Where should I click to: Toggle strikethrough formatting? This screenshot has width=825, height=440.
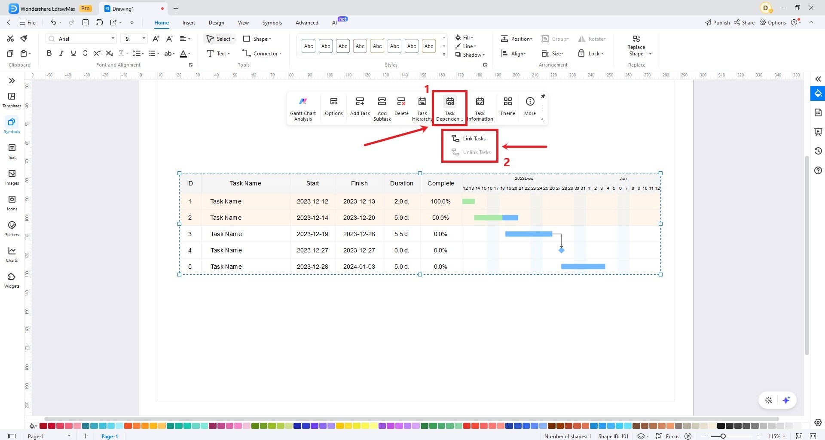[x=85, y=53]
